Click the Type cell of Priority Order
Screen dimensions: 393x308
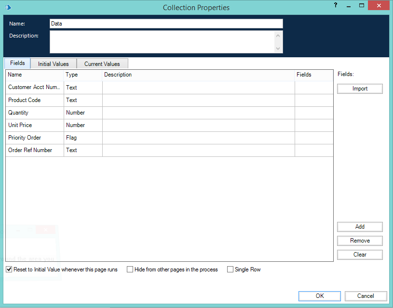click(82, 138)
